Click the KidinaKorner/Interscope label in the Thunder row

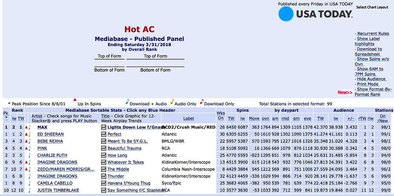186,176
